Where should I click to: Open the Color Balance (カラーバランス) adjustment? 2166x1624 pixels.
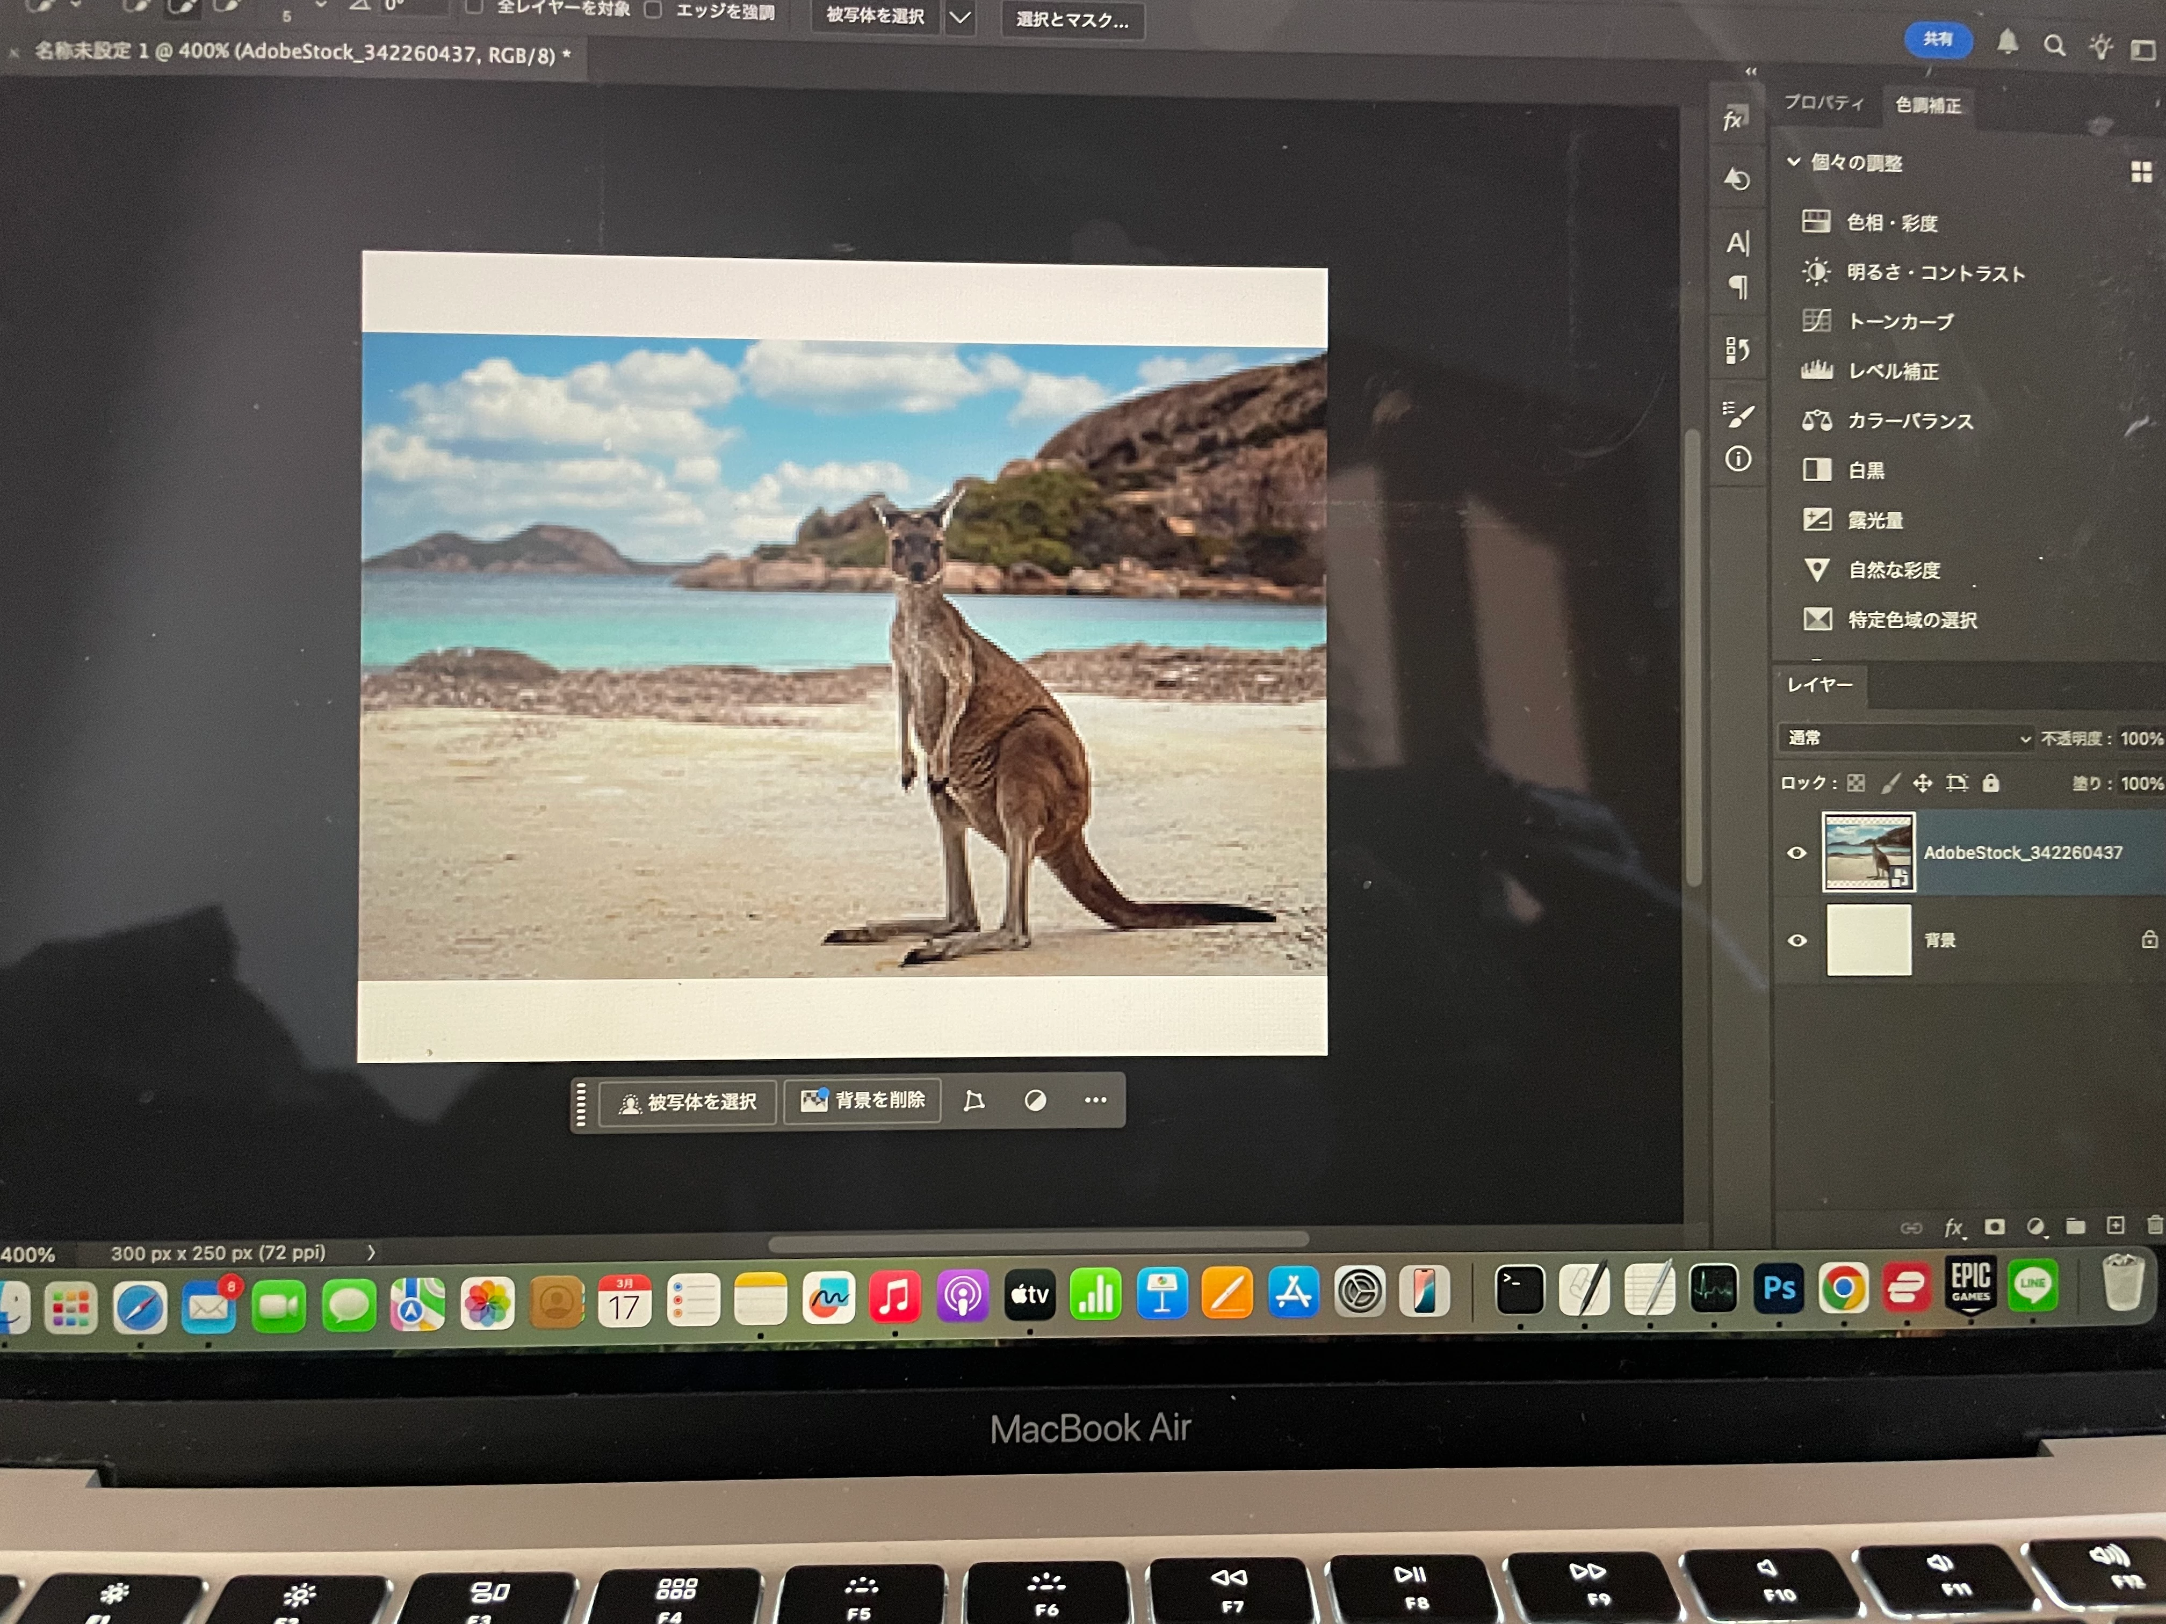click(1909, 421)
